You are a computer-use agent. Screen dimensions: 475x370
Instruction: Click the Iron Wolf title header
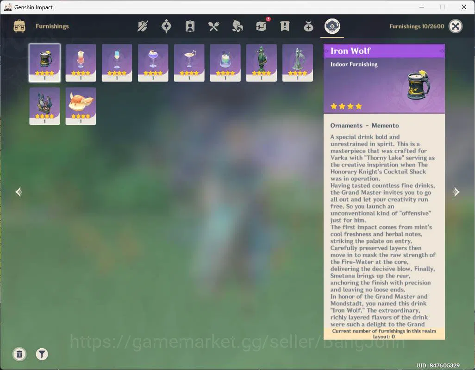(384, 51)
